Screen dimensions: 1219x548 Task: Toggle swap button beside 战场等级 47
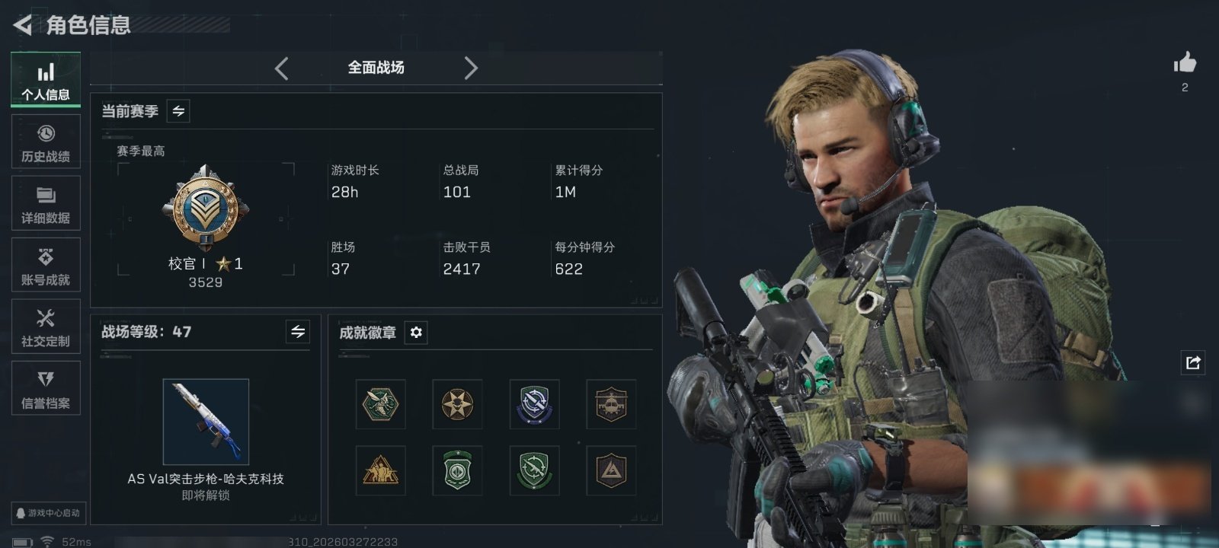pyautogui.click(x=298, y=332)
